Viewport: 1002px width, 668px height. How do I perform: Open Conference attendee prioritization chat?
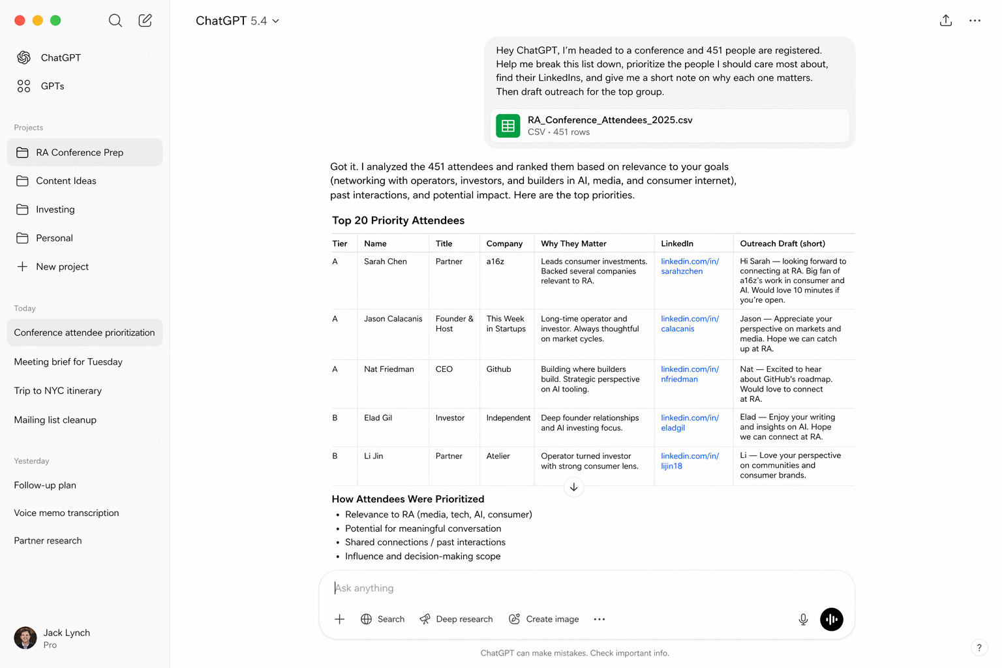[85, 333]
